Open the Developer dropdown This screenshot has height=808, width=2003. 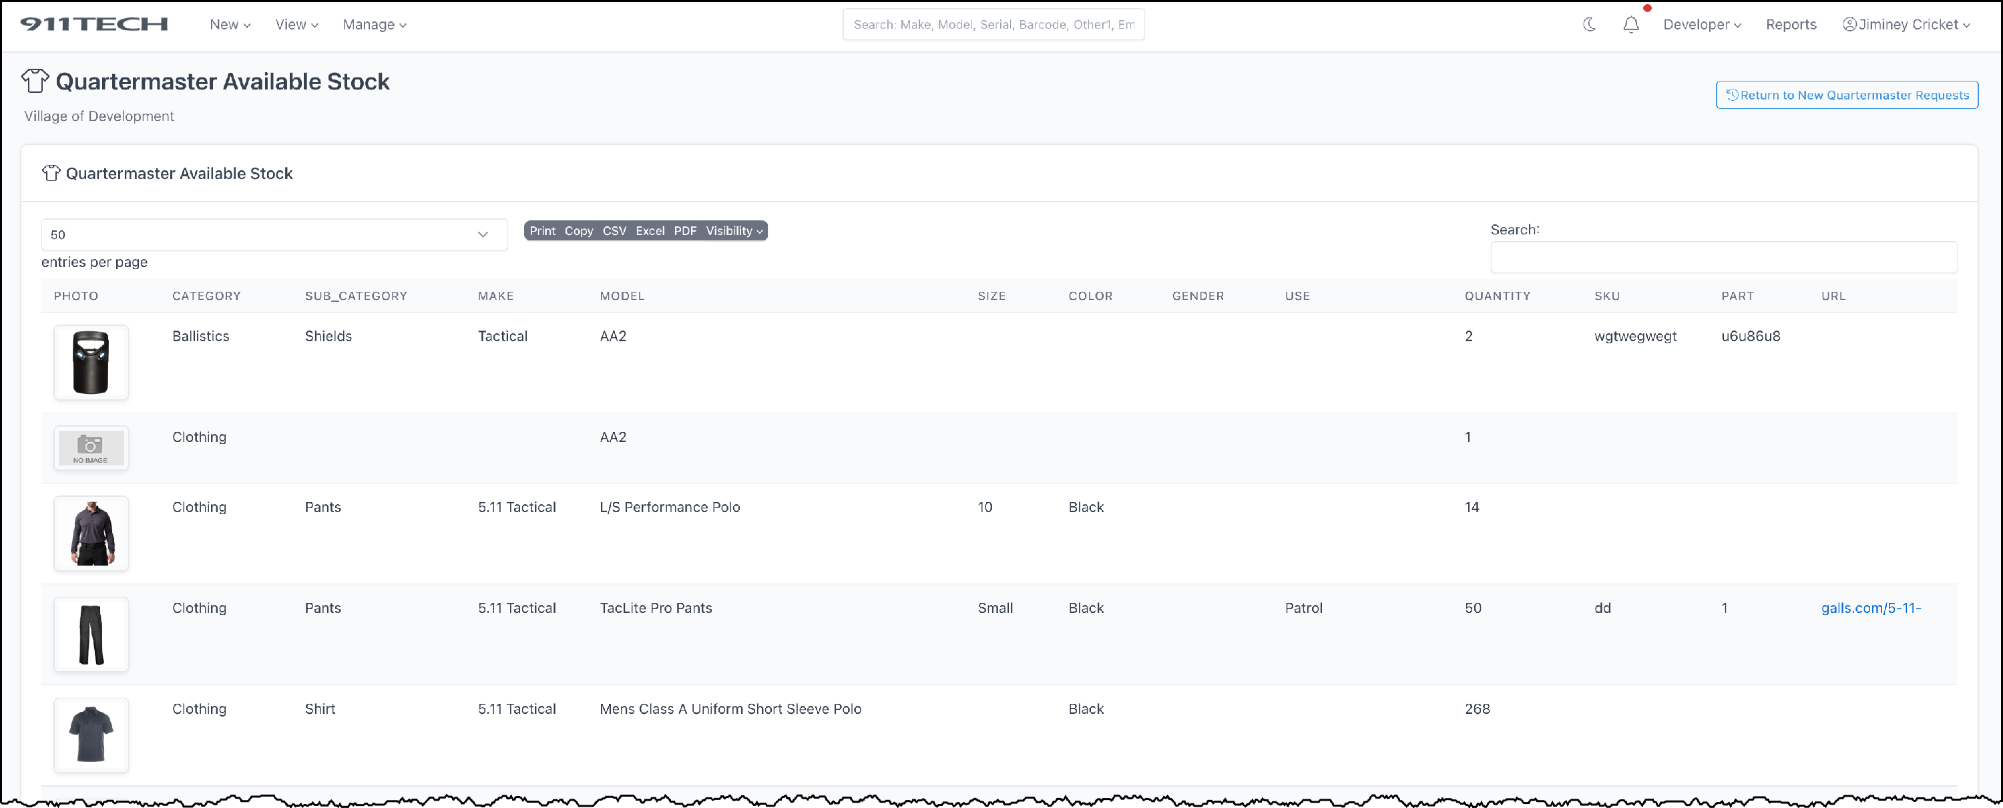[1701, 24]
